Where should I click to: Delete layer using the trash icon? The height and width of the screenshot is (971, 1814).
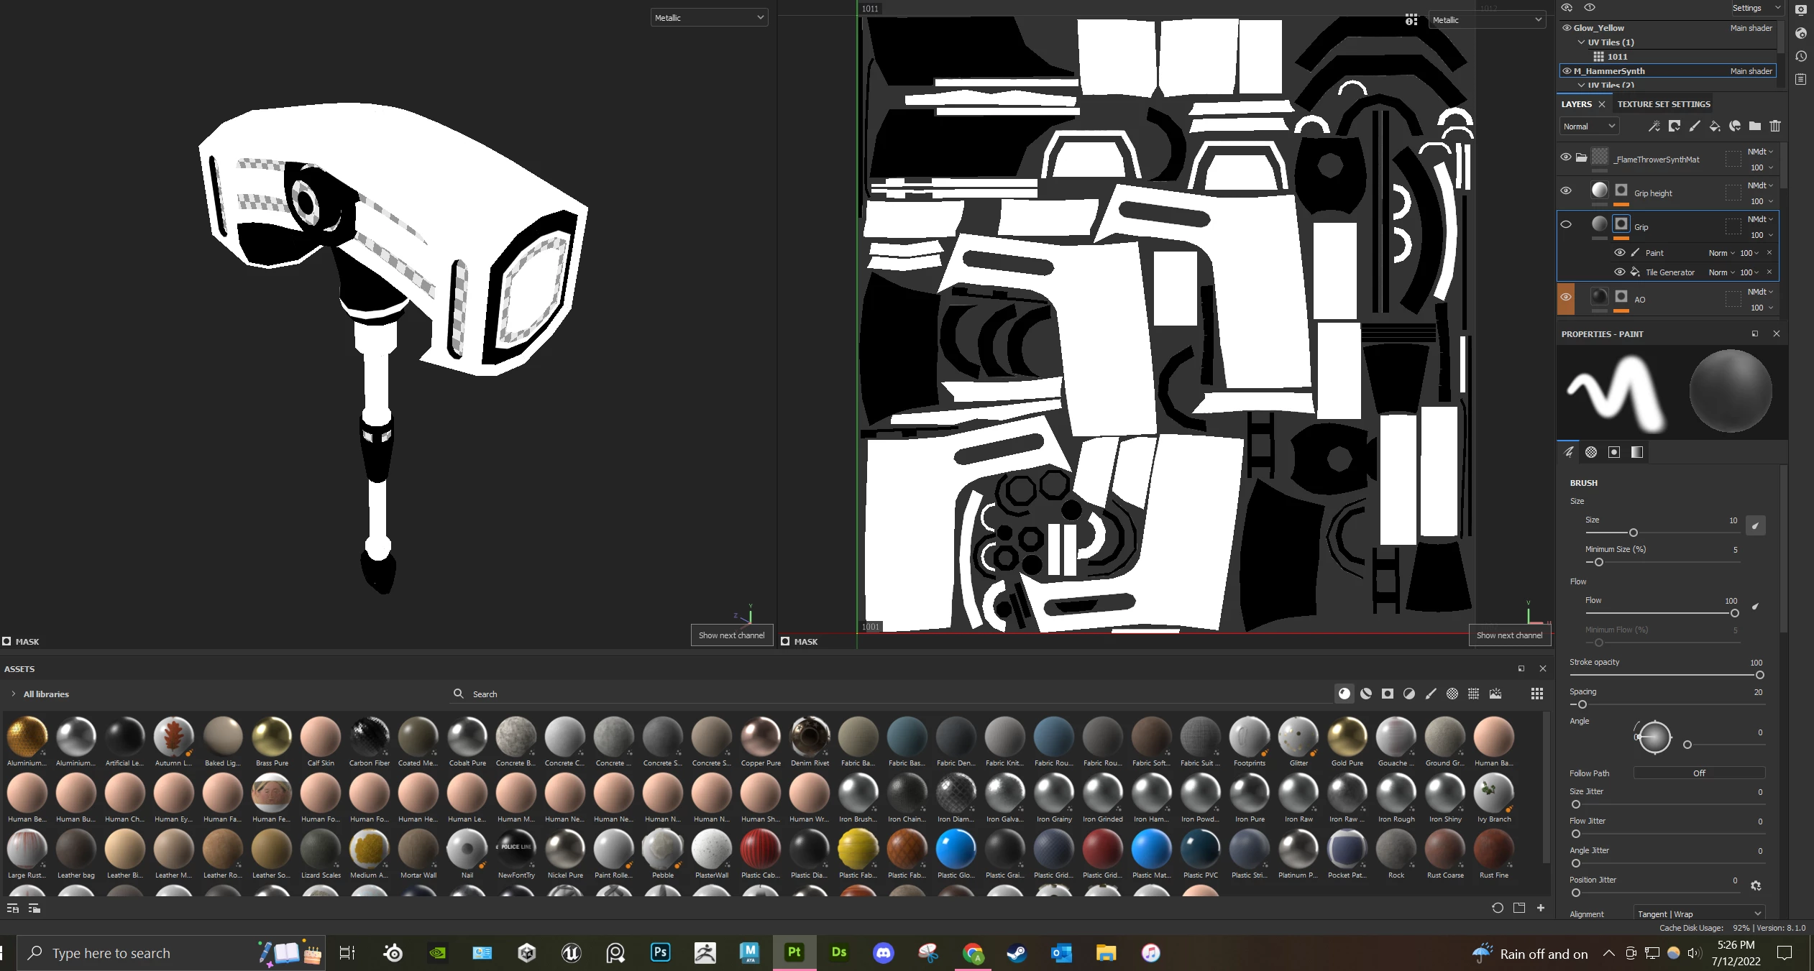tap(1775, 126)
